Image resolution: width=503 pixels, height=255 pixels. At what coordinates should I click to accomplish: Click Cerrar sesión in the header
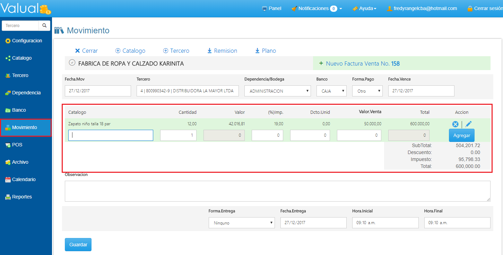click(x=485, y=8)
